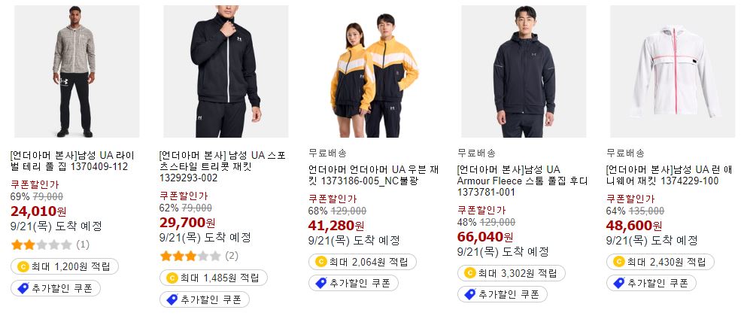This screenshot has height=316, width=744.
Task: Click 추가할인 쿠폰 button under 48,600원 jacket
Action: click(651, 283)
